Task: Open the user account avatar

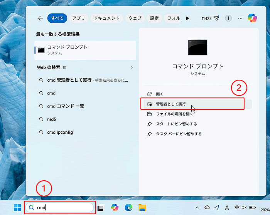Action: coord(228,18)
